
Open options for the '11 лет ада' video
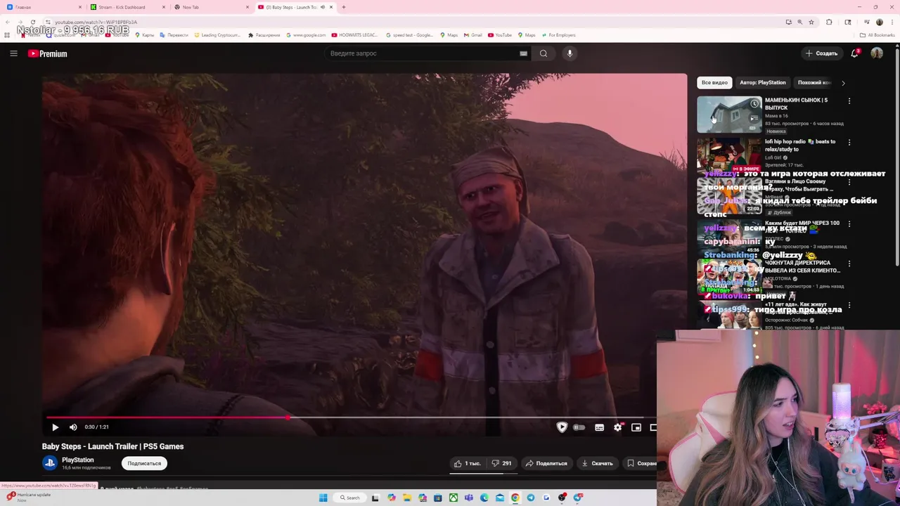coord(849,306)
